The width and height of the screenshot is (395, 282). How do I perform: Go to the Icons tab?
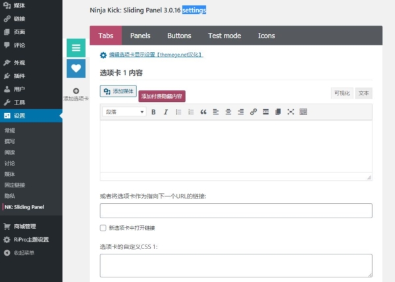coord(266,35)
